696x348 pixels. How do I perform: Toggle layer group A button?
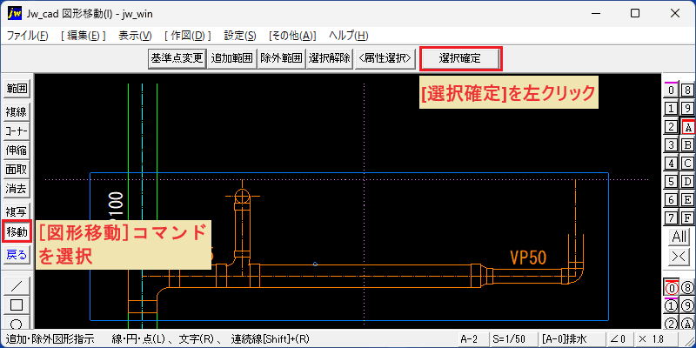[x=688, y=127]
